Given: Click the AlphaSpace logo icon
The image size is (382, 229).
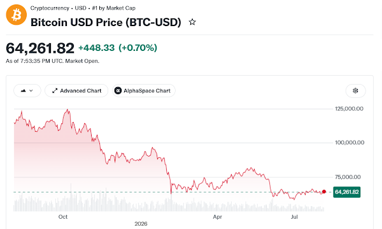Looking at the screenshot, I should point(118,91).
